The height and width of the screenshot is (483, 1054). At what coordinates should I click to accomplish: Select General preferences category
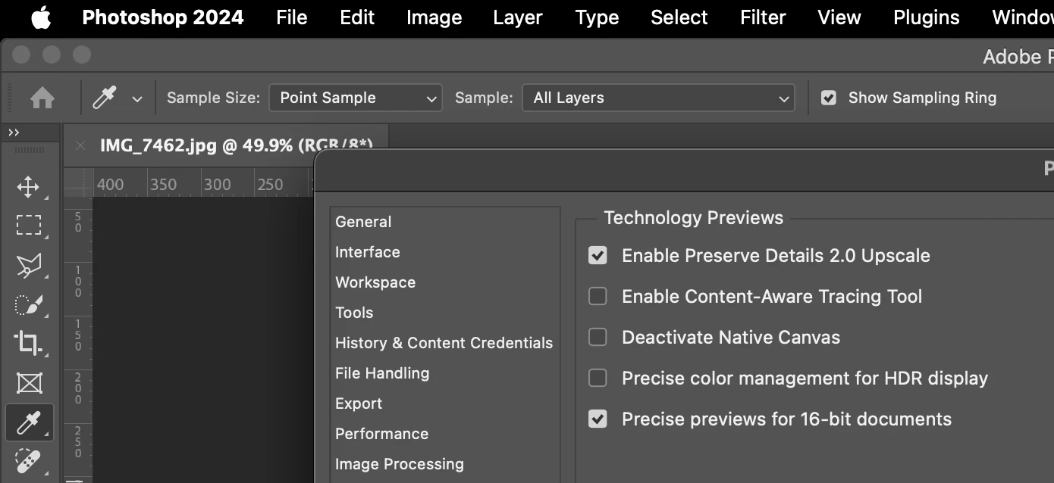(363, 222)
